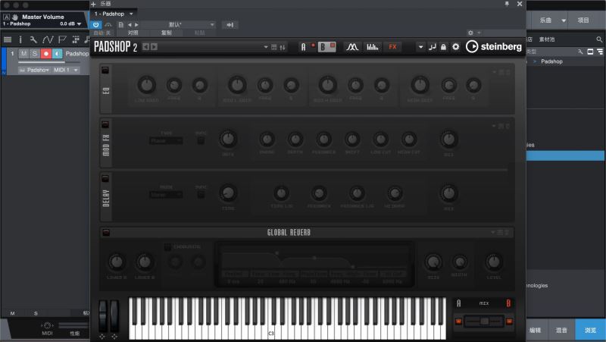The width and height of the screenshot is (606, 342).
Task: Toggle monitor on the Padshop track
Action: 58,53
